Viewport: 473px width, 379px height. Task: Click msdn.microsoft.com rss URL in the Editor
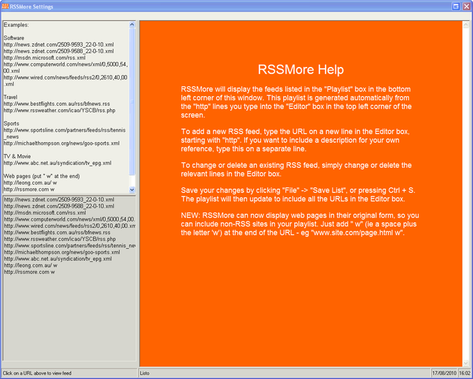(x=45, y=58)
